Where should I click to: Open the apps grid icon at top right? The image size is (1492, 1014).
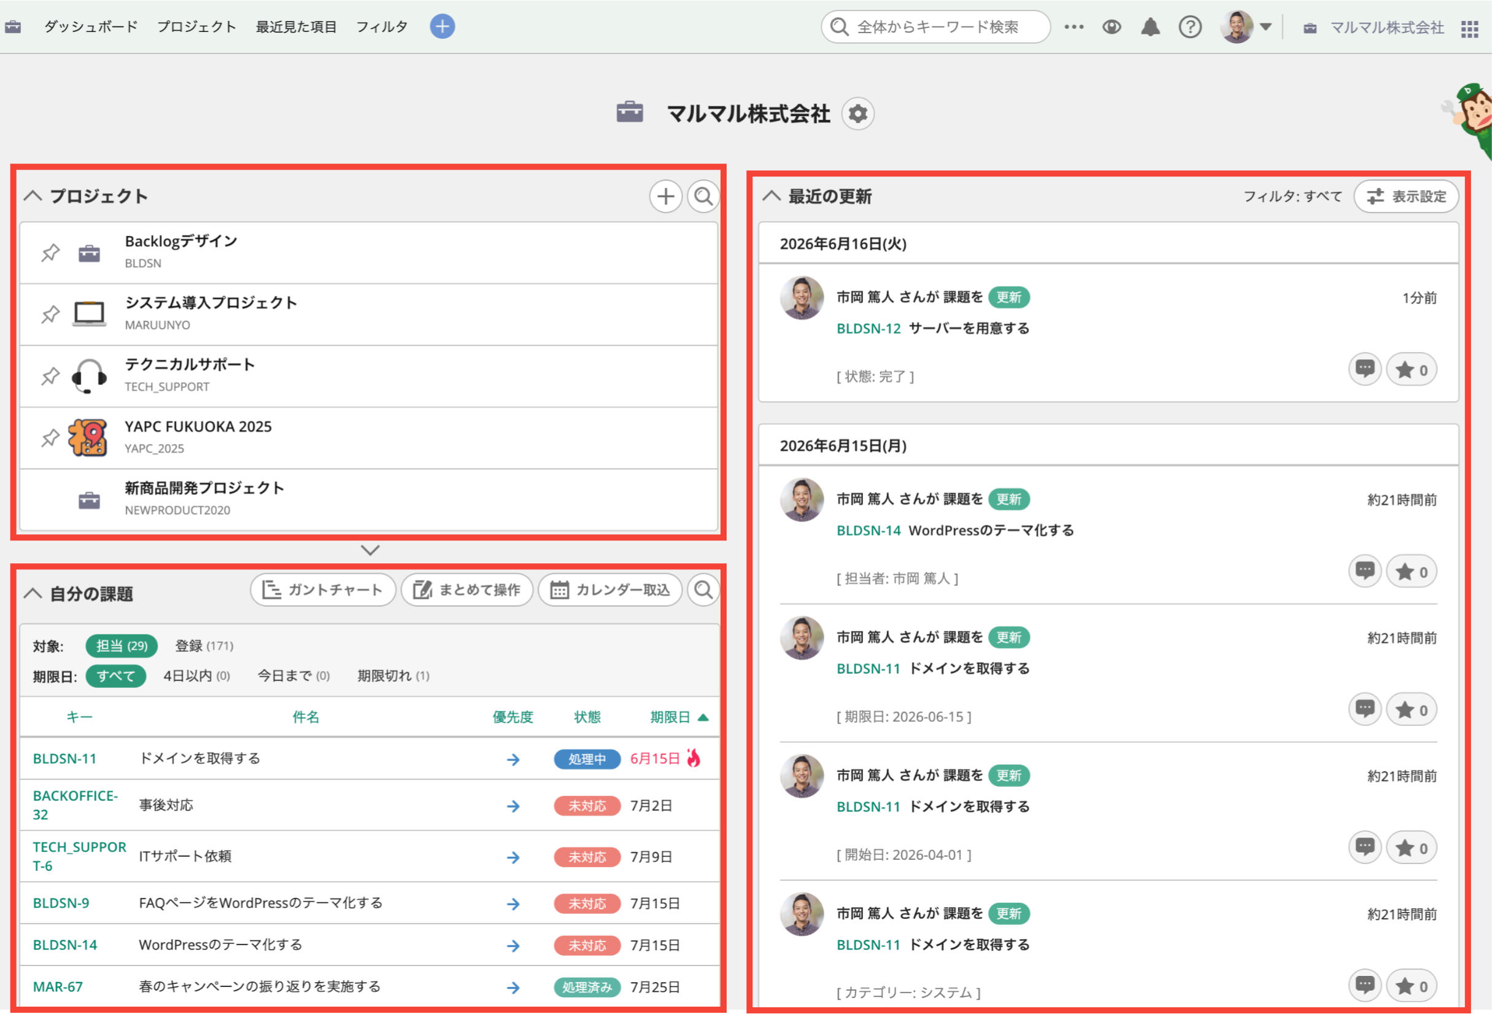pos(1469,29)
